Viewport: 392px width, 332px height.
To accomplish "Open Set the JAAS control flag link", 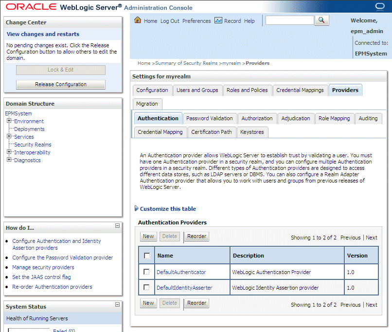I will (x=41, y=277).
